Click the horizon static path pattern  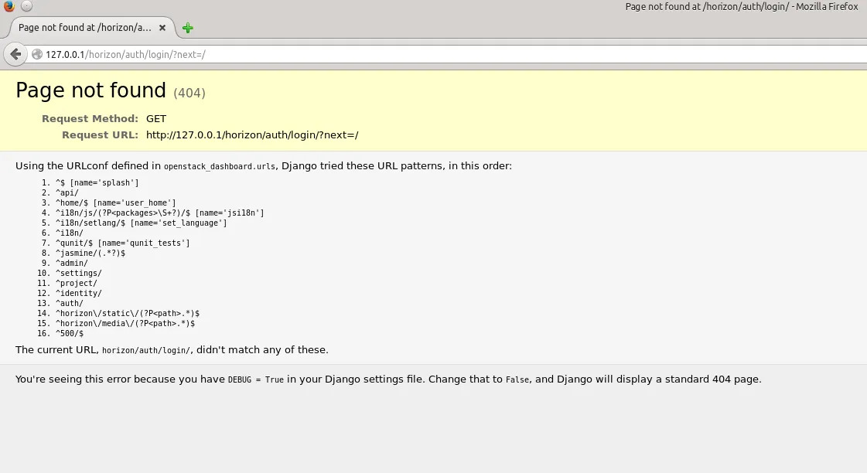(x=128, y=313)
